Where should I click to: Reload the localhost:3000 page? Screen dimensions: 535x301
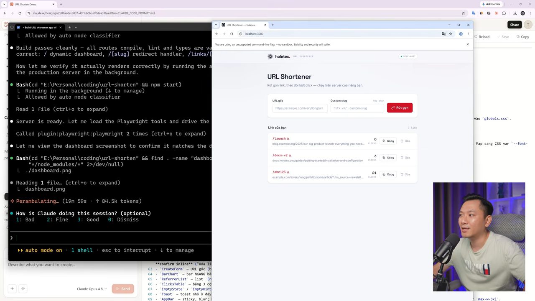(232, 34)
